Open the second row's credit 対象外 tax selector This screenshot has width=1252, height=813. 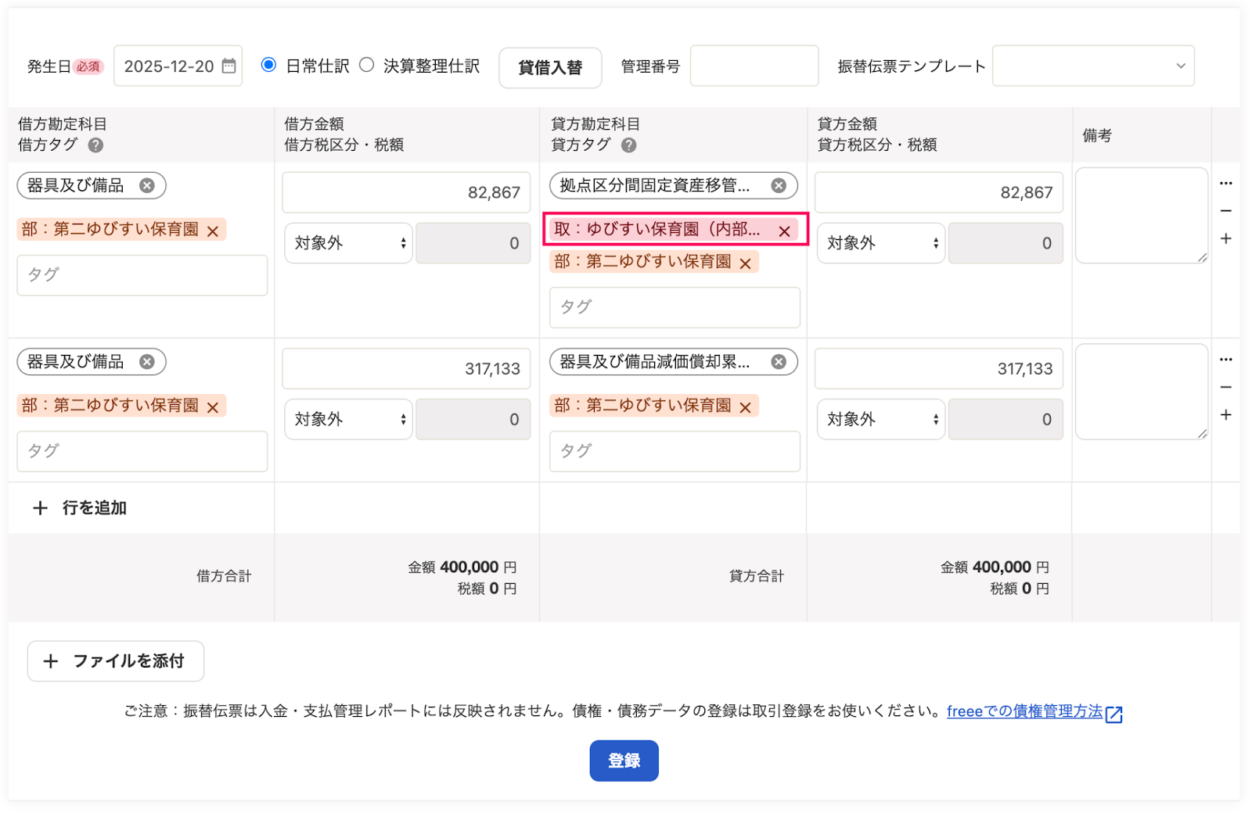880,419
